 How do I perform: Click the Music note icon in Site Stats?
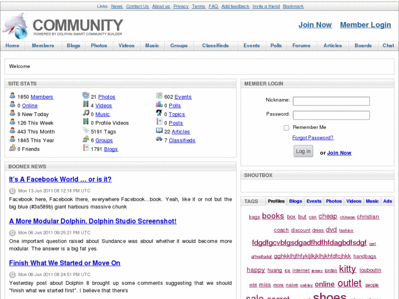[86, 113]
